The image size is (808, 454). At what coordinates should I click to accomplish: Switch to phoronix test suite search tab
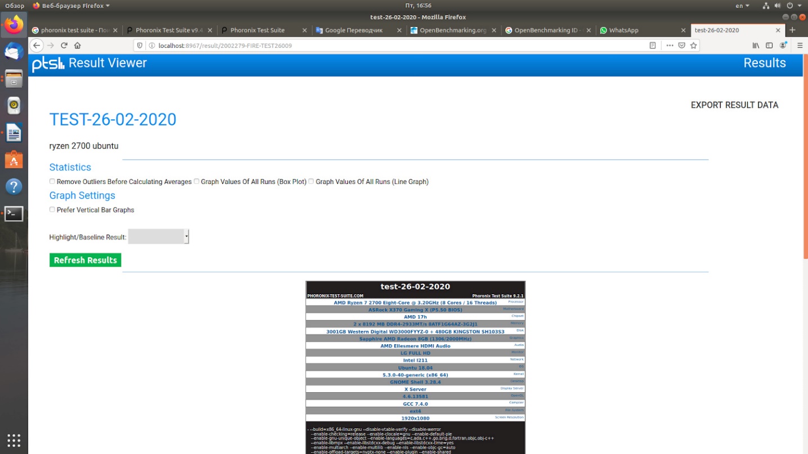pos(75,30)
